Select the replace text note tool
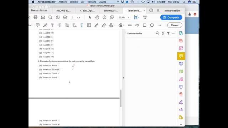The height and width of the screenshot is (128, 228). tap(67, 25)
